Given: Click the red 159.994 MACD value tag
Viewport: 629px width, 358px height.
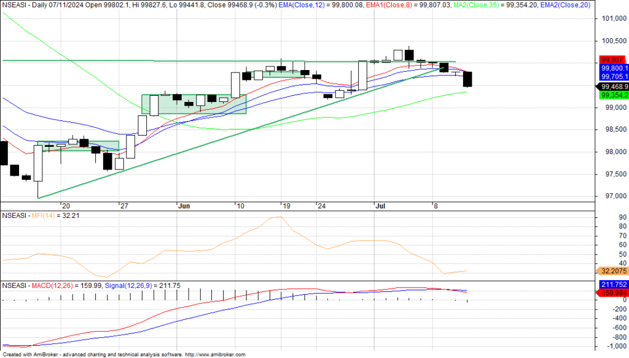Looking at the screenshot, I should (x=614, y=293).
